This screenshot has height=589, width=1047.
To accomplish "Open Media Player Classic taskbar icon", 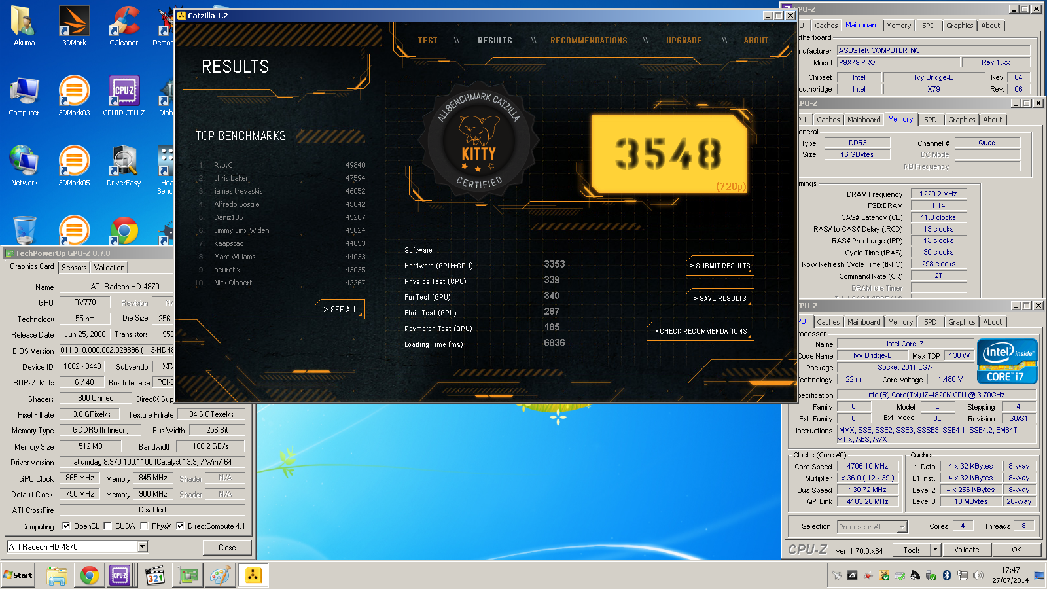I will [x=155, y=576].
